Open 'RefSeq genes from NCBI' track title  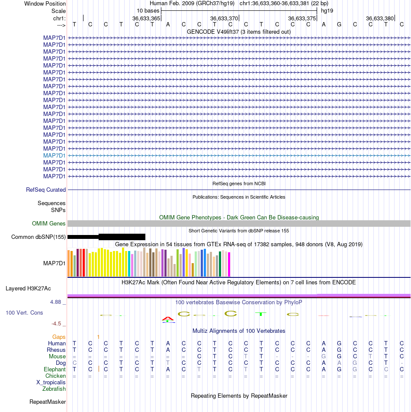coord(239,183)
